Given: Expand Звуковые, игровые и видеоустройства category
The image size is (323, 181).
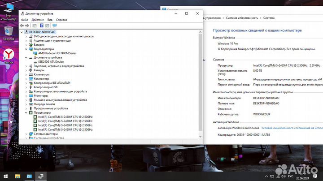Looking at the screenshot, I should [26, 66].
